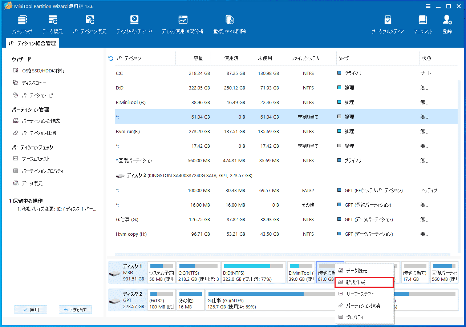The image size is (466, 327).
Task: Choose サーフェステスト in context menu
Action: 364,294
